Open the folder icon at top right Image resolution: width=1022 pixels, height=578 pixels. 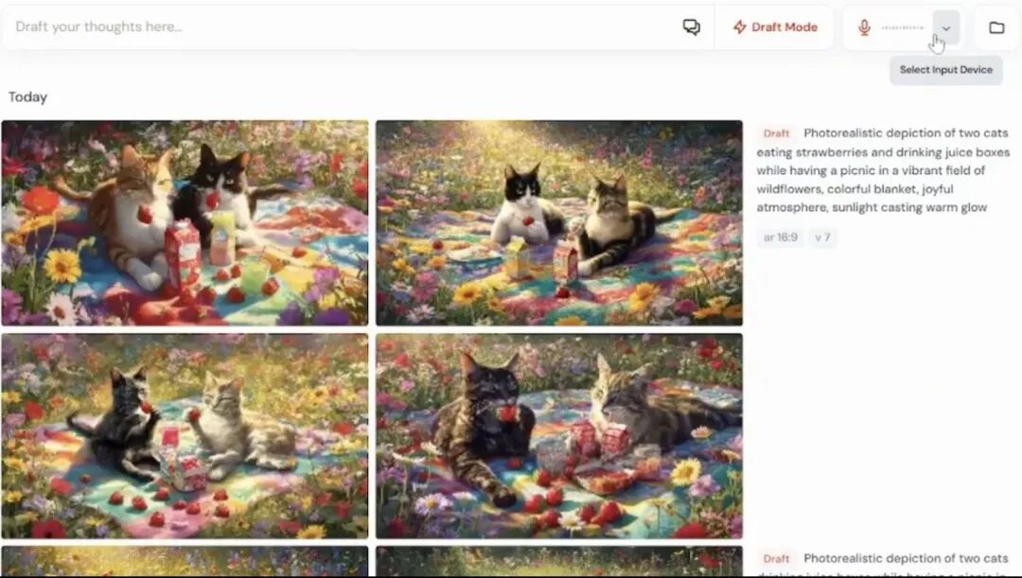(x=996, y=27)
